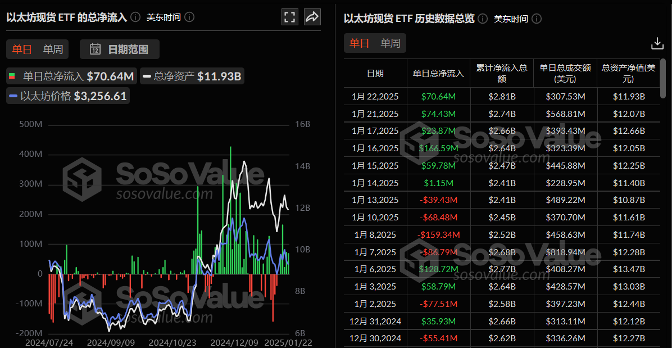672x348 pixels.
Task: Click $10.87B total net assets cell
Action: pos(628,200)
